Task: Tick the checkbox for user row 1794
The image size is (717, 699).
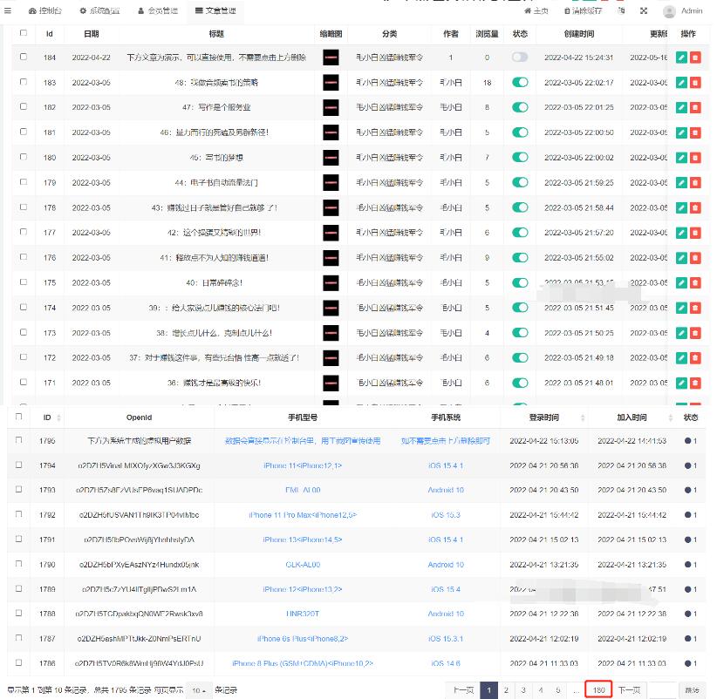Action: click(x=19, y=465)
